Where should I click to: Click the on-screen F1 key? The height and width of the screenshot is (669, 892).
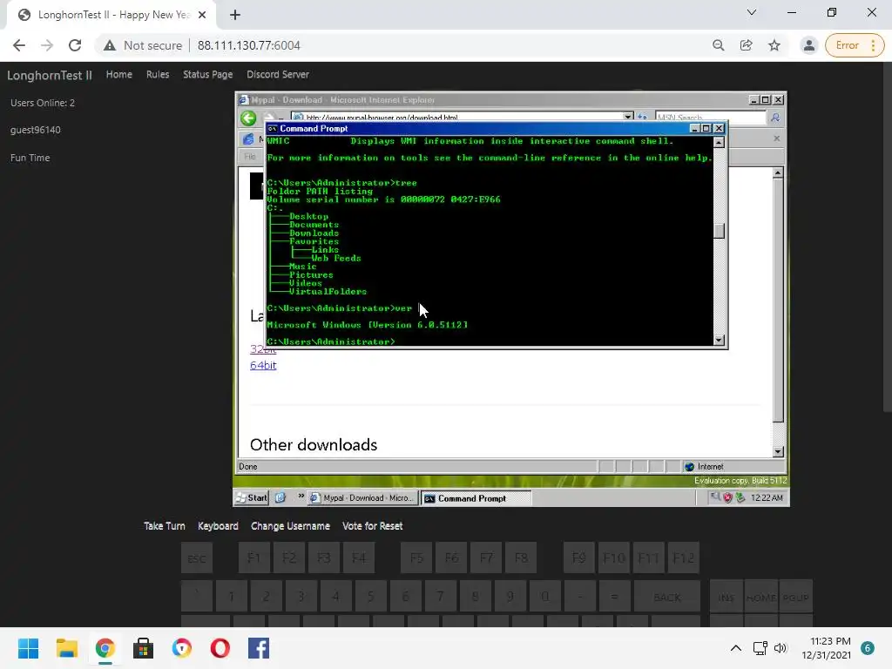click(253, 558)
